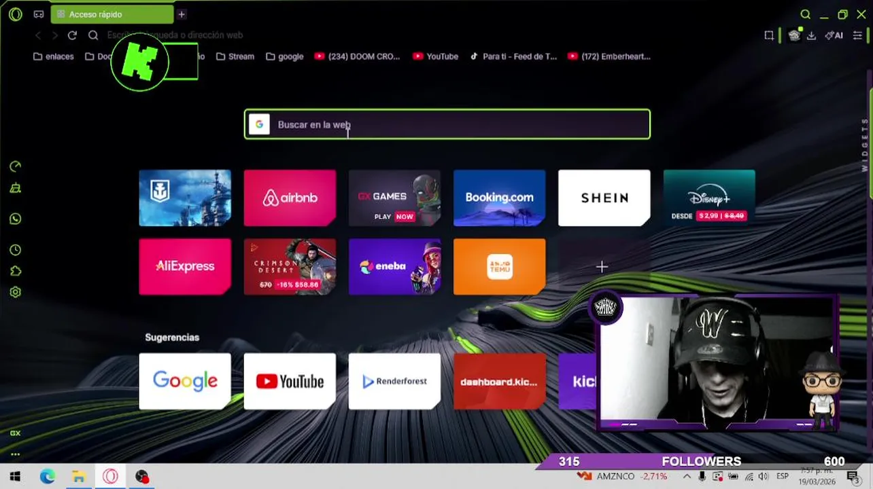The image size is (873, 489).
Task: Open the AliExpress speed dial tile
Action: [x=185, y=266]
